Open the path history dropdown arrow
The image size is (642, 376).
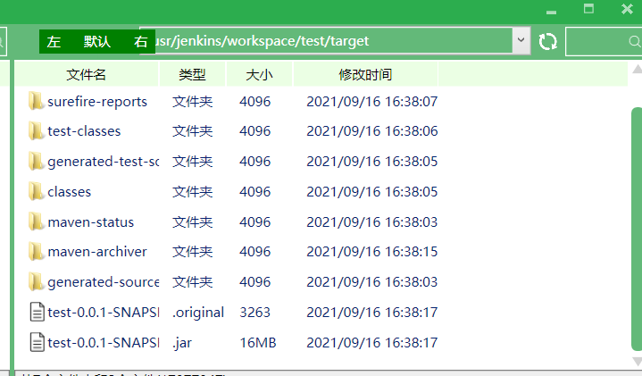pos(521,40)
